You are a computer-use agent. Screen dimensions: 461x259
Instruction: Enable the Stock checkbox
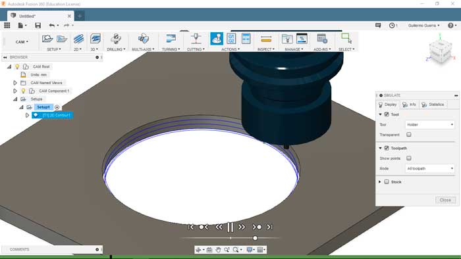point(387,182)
